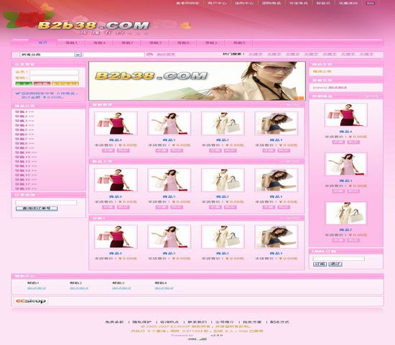Click the order number input field
Image resolution: width=395 pixels, height=345 pixels.
pos(46,203)
